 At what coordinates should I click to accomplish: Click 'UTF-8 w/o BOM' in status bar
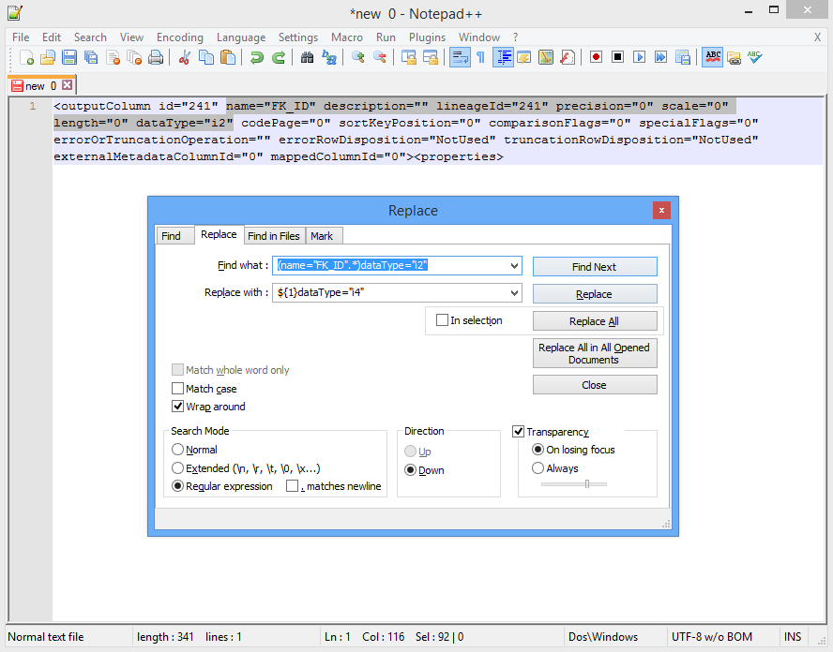point(712,637)
